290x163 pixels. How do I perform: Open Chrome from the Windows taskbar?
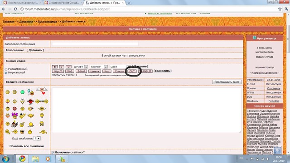(22, 159)
